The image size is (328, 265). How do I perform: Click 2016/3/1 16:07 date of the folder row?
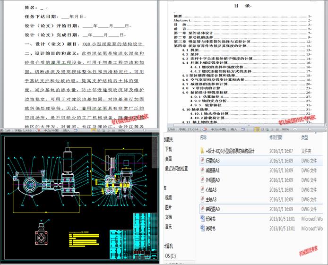(281, 151)
